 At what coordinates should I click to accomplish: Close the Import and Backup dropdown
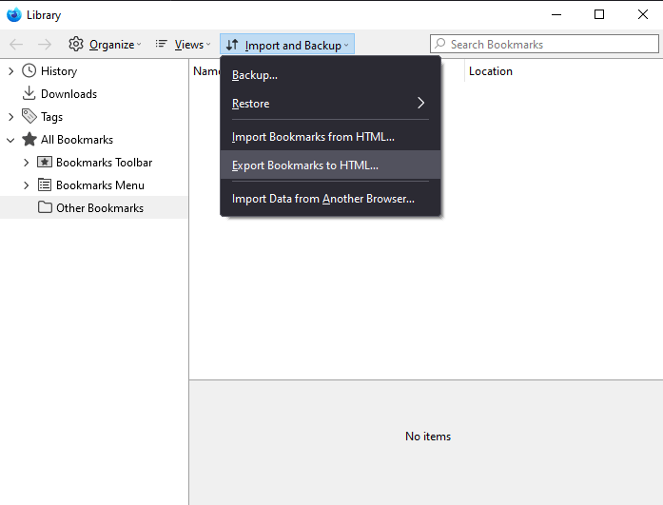(287, 45)
